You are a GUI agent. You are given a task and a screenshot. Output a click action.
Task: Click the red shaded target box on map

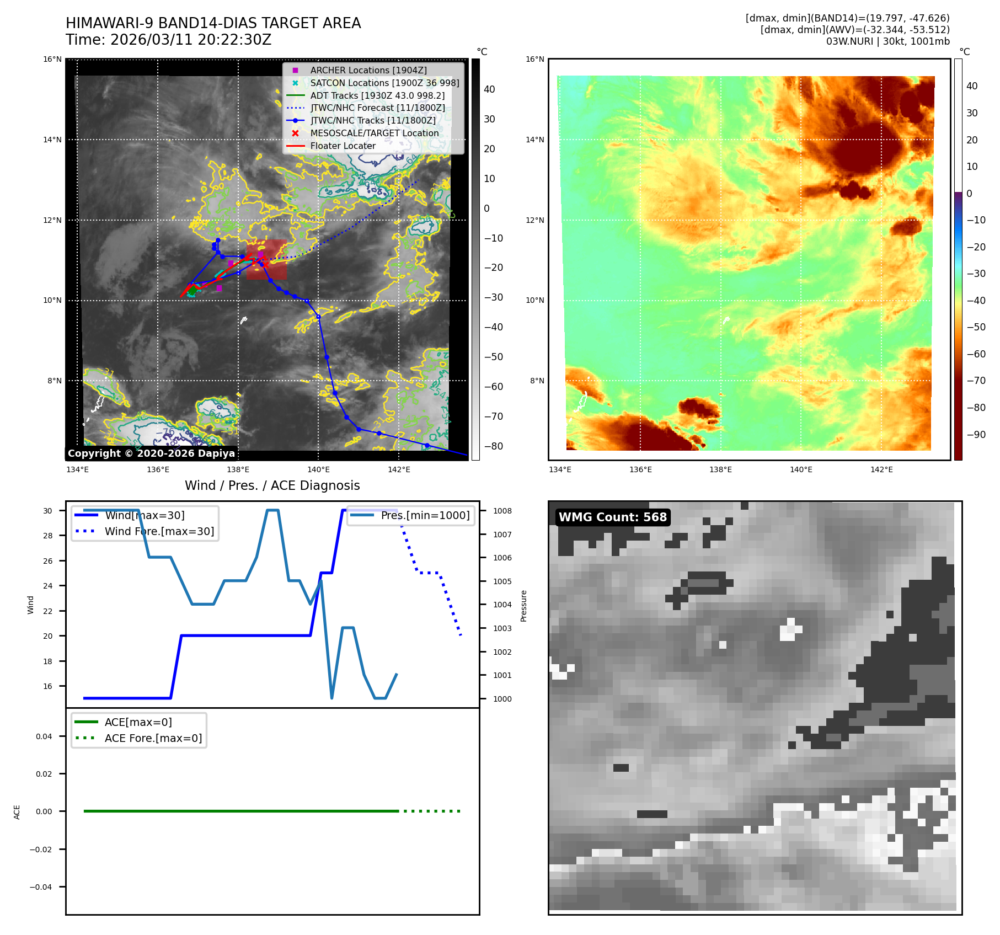point(266,259)
